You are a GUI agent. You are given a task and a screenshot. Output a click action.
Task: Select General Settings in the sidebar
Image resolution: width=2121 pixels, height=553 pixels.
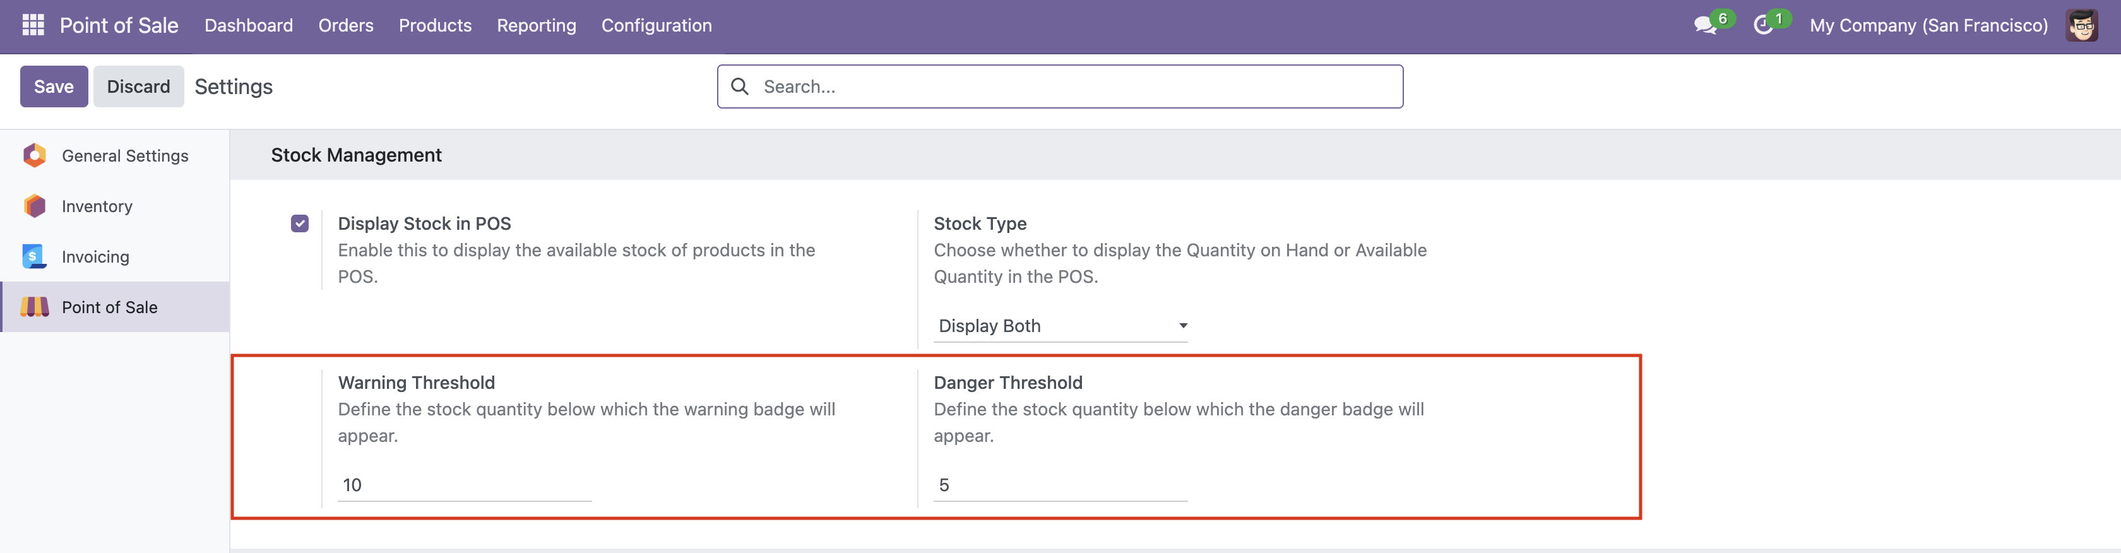pos(124,155)
